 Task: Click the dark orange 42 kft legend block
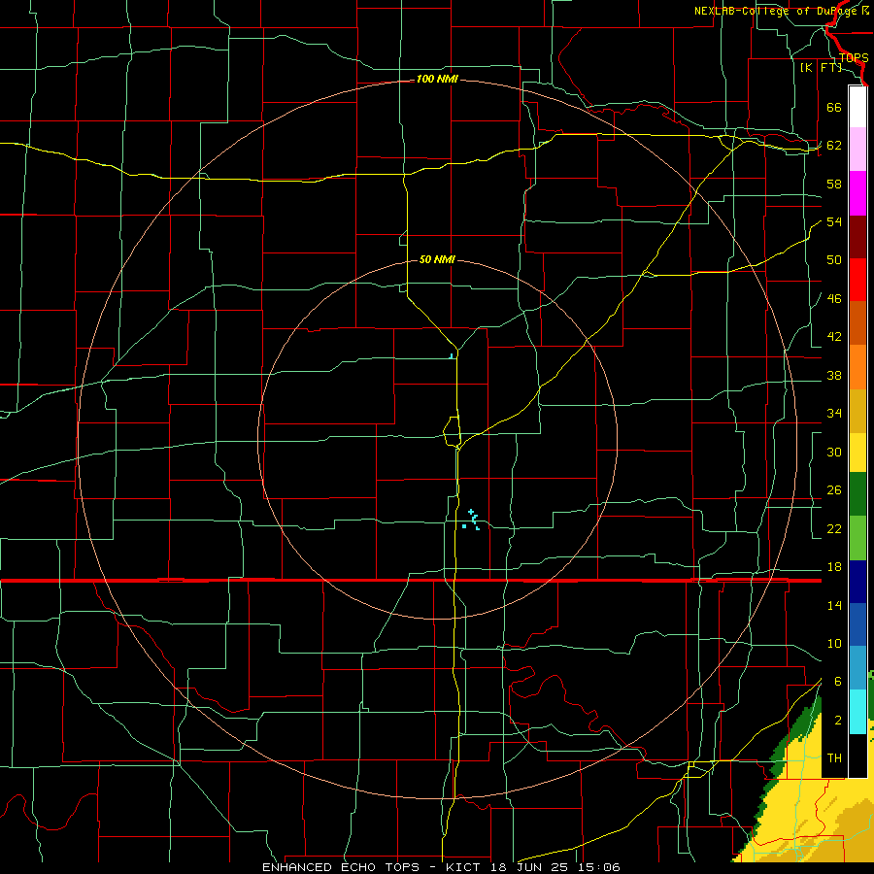tap(857, 323)
